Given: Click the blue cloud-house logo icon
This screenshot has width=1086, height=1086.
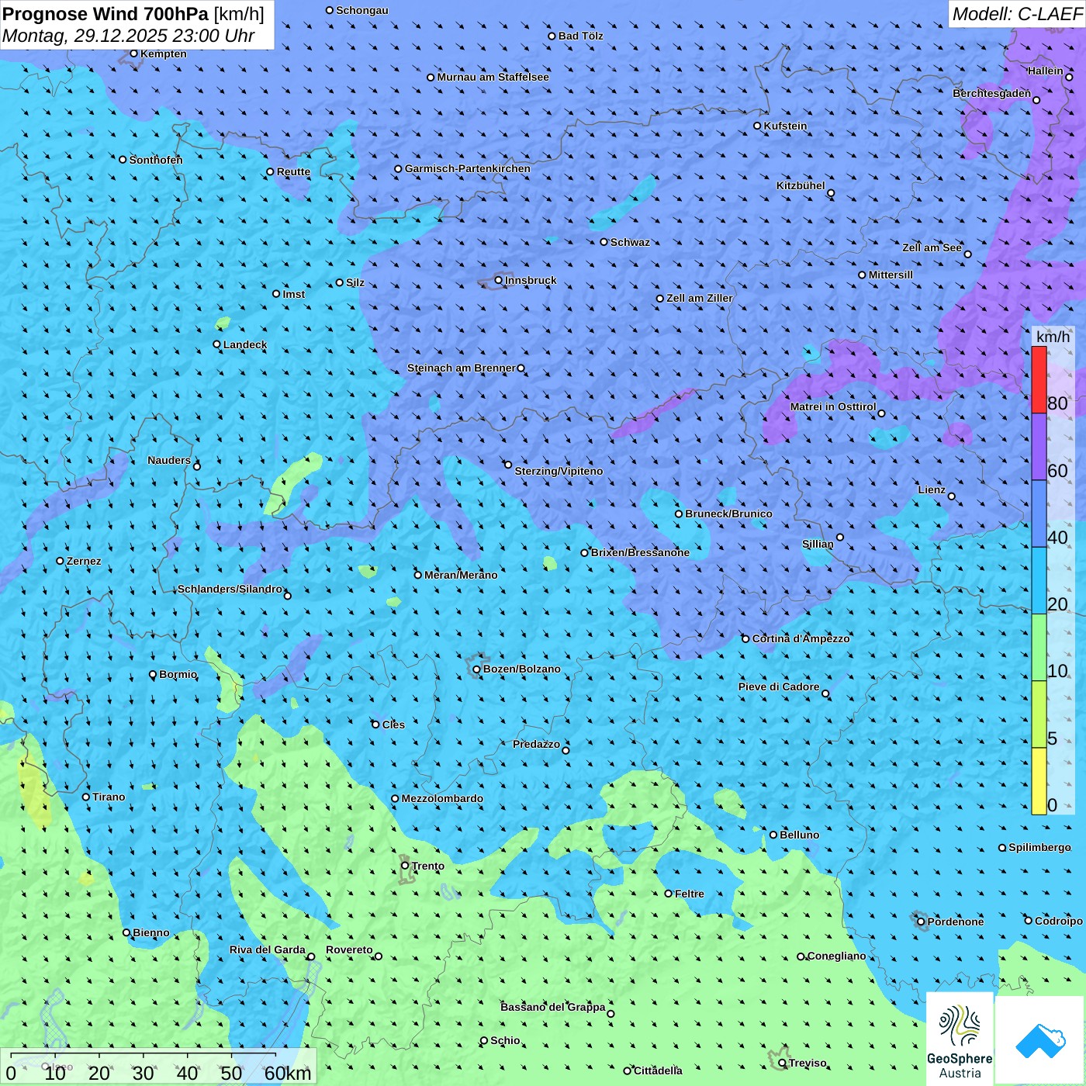Looking at the screenshot, I should pos(1040,1041).
